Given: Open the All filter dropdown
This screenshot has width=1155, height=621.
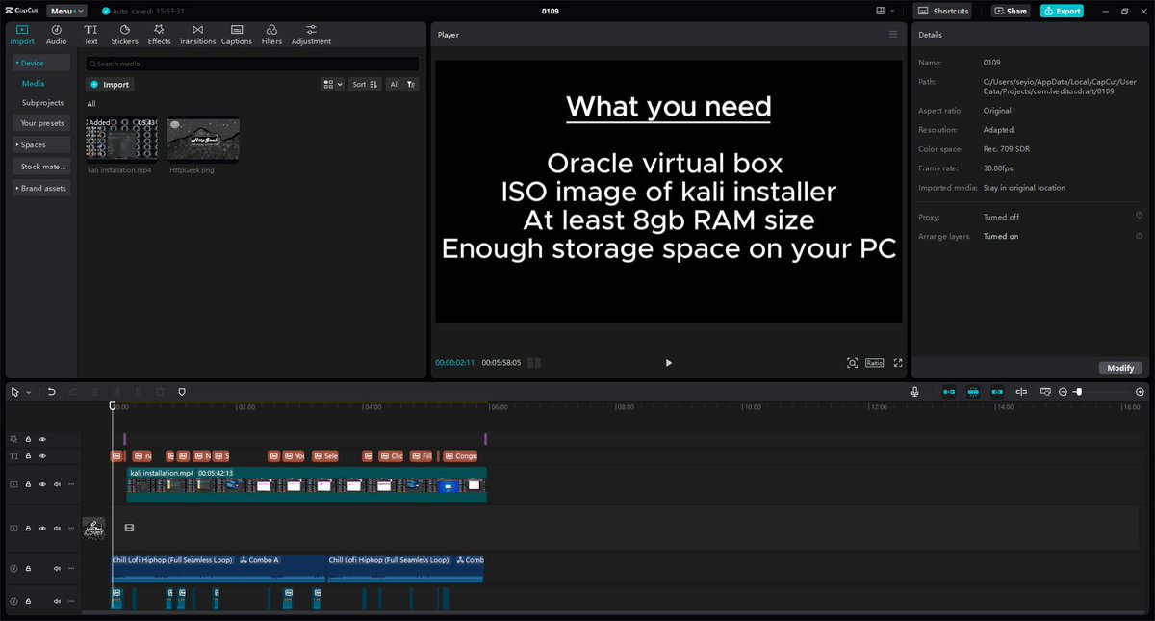Looking at the screenshot, I should (402, 85).
